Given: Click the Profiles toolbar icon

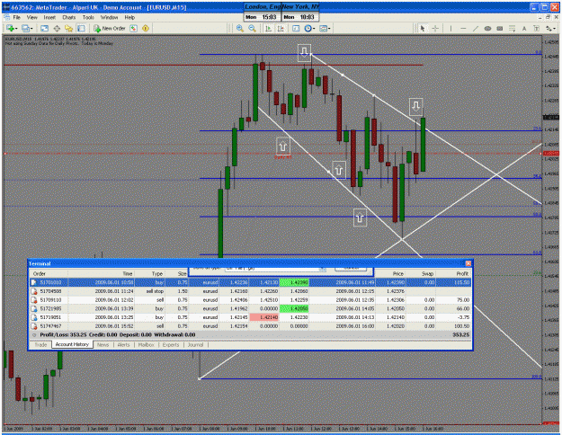Looking at the screenshot, I should click(25, 28).
